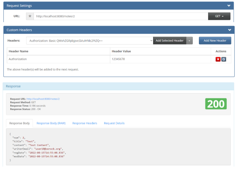Star the current request URL as favorite
237x169 pixels.
30,16
